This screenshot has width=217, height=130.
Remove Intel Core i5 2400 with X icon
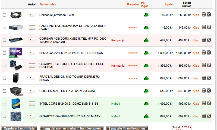tap(209, 103)
